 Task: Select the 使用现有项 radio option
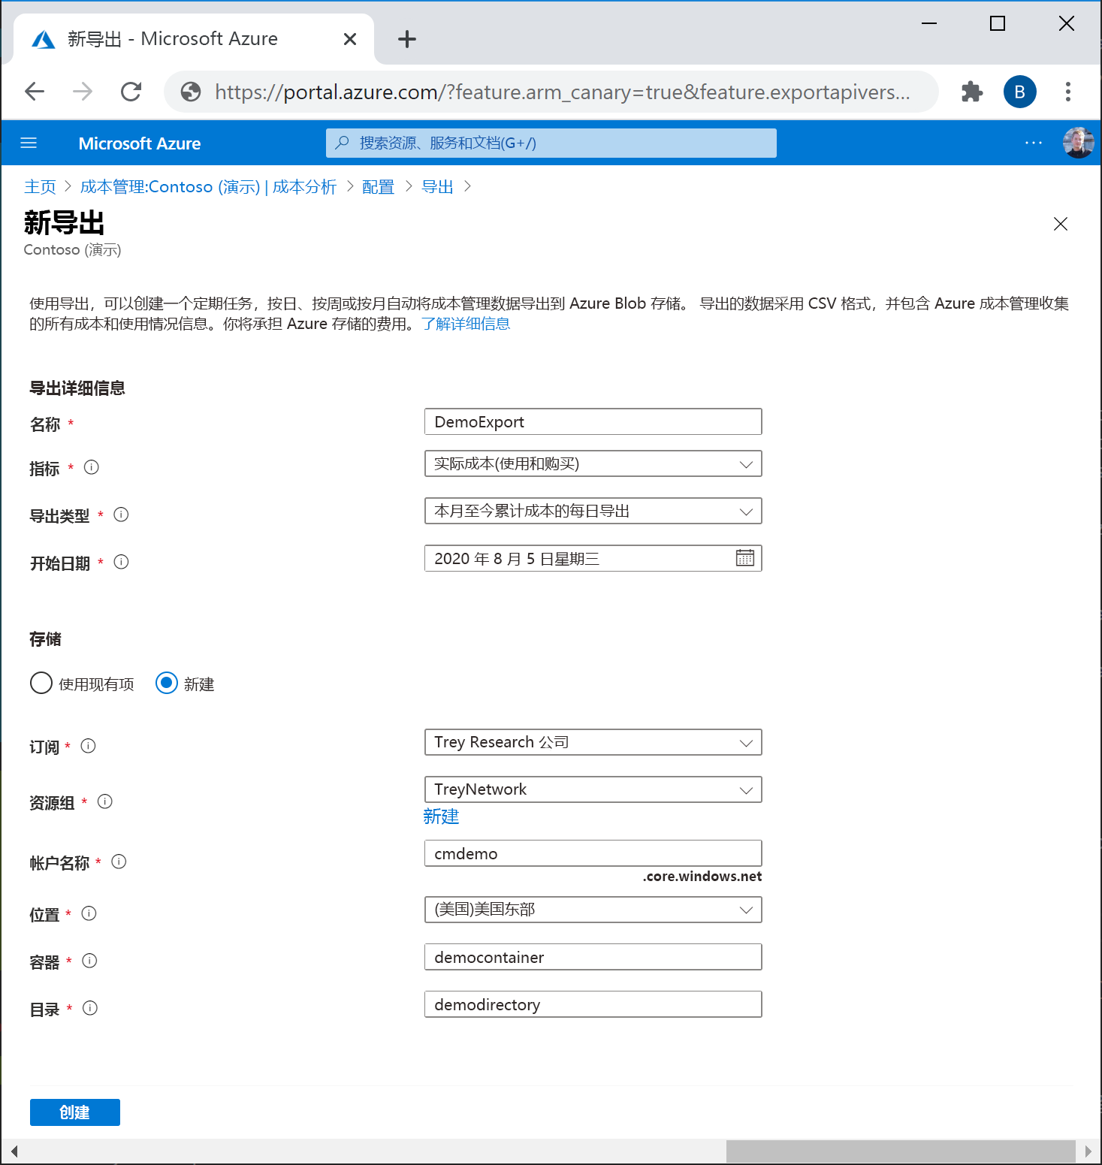[x=41, y=683]
